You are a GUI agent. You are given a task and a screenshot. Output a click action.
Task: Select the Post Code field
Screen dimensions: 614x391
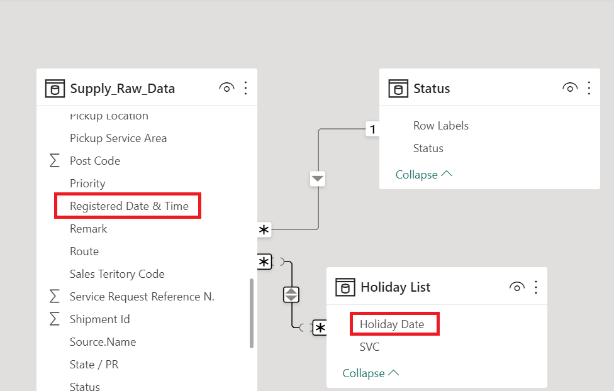pos(95,161)
